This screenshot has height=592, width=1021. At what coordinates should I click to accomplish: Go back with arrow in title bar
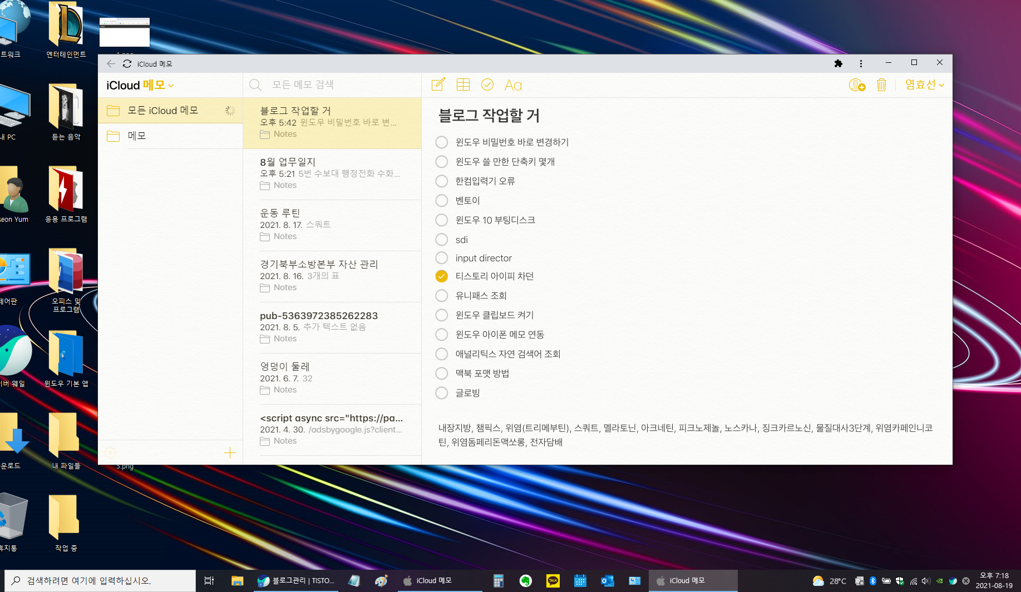pyautogui.click(x=111, y=64)
